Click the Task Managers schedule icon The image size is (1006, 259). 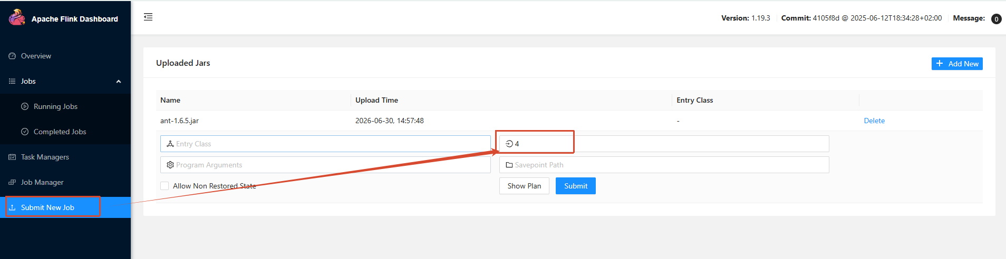coord(12,157)
